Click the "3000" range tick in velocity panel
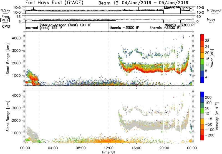This screenshot has width=222, height=154. 16,108
